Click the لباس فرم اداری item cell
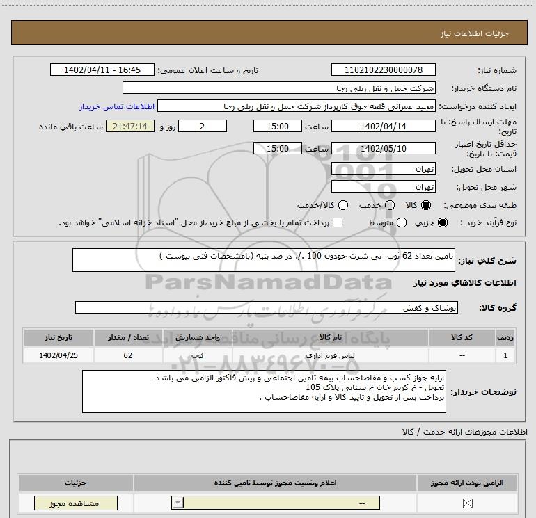This screenshot has width=536, height=518. (330, 355)
